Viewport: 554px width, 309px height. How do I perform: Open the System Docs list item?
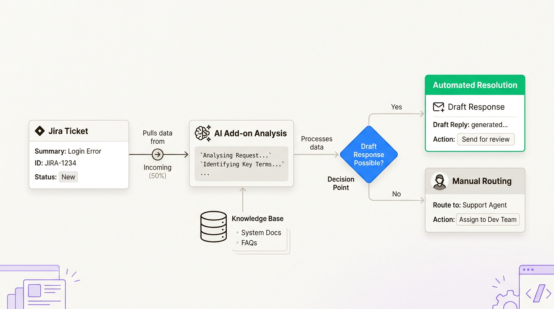click(261, 233)
